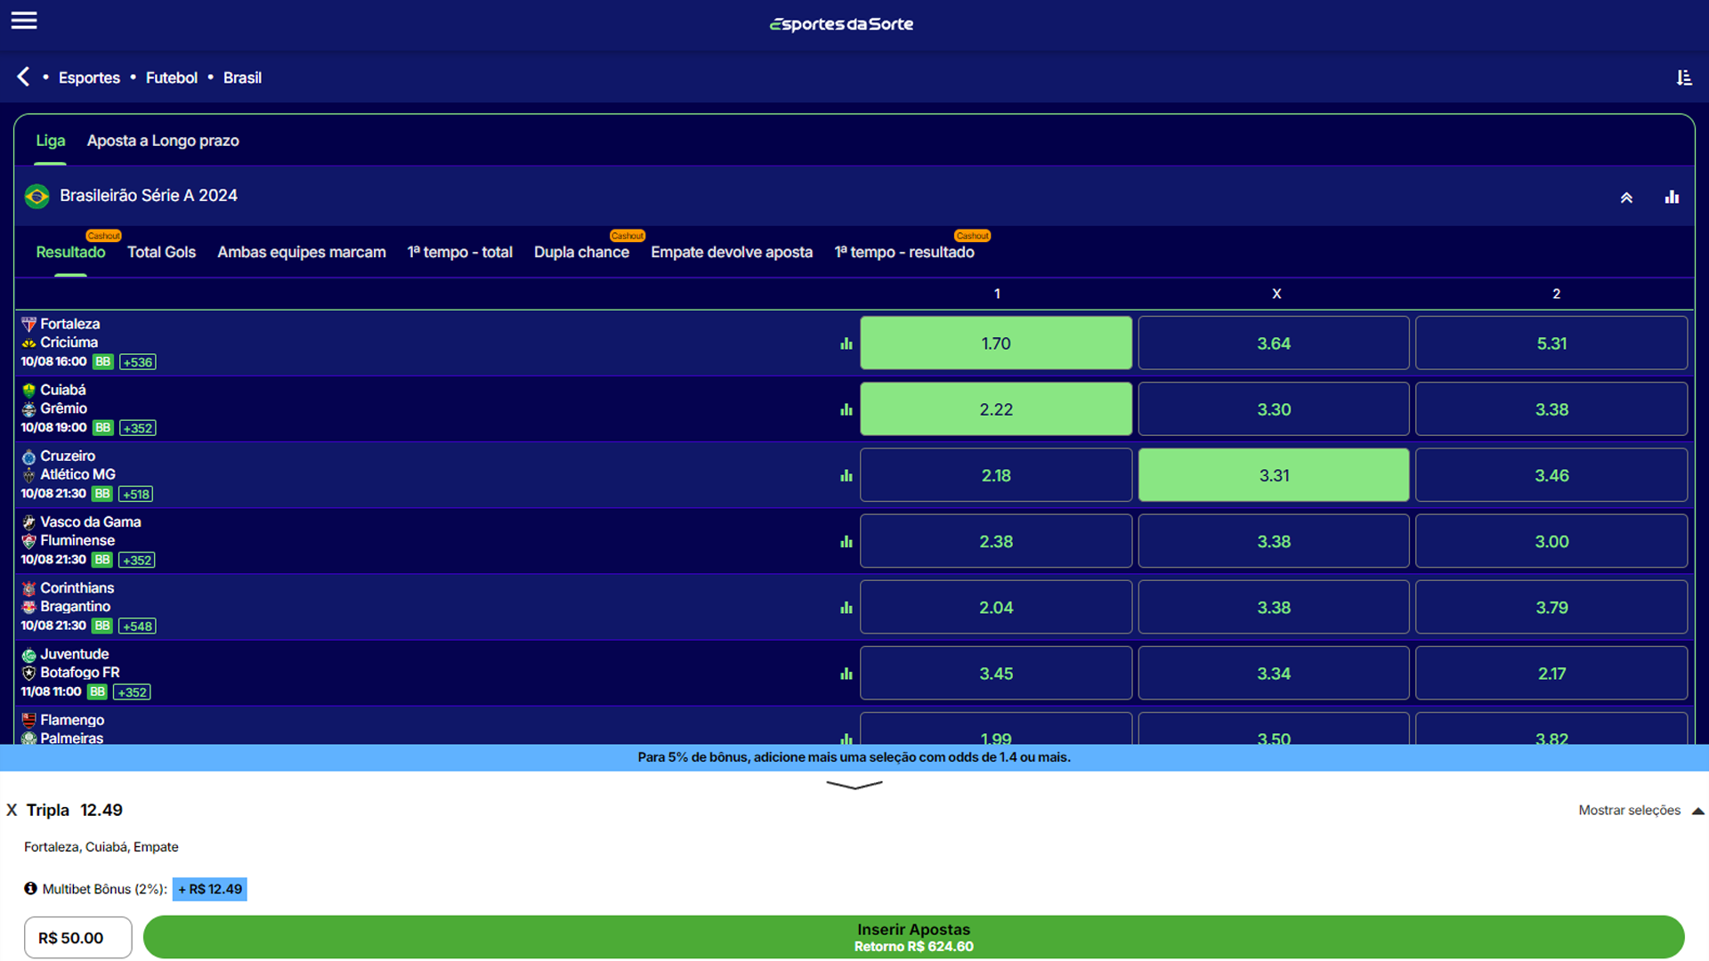Open league statistics bar chart icon
Image resolution: width=1709 pixels, height=961 pixels.
click(x=1672, y=197)
